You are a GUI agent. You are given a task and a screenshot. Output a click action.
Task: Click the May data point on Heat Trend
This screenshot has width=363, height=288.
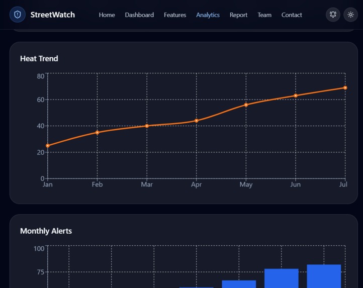[246, 105]
